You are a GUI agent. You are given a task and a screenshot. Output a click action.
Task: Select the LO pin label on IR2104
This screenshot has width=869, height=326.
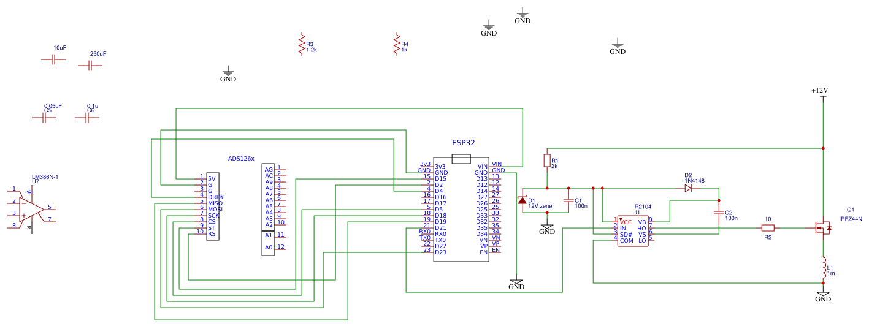click(x=642, y=240)
